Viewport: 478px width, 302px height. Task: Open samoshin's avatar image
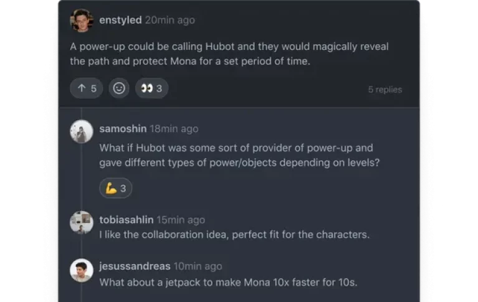(82, 132)
